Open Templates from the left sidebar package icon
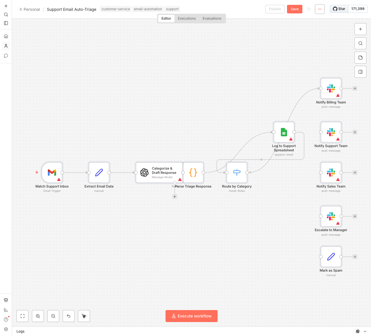The width and height of the screenshot is (371, 336). tap(6, 300)
